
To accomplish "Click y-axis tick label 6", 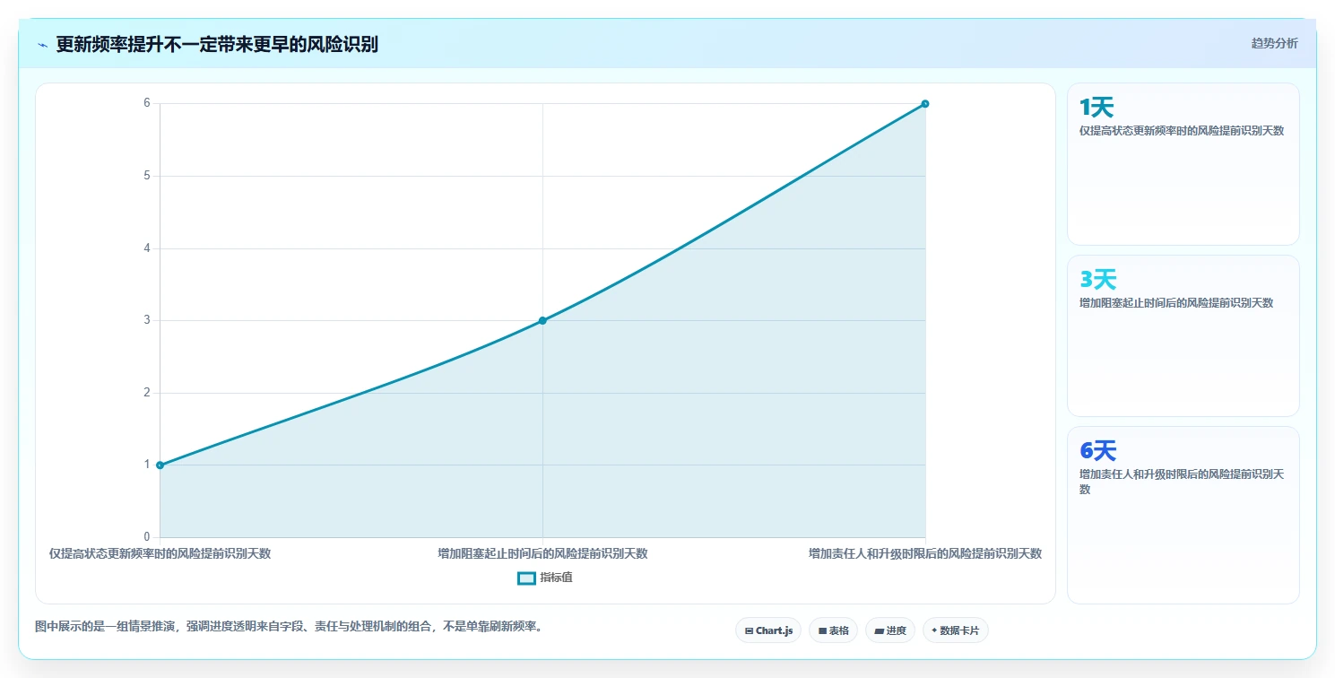I will point(146,103).
